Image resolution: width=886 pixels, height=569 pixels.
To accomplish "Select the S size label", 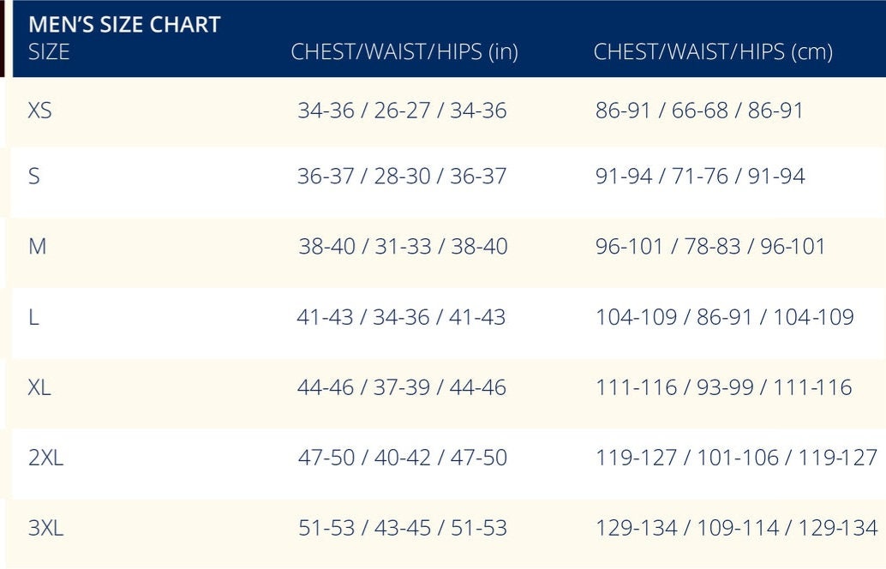I will [34, 176].
